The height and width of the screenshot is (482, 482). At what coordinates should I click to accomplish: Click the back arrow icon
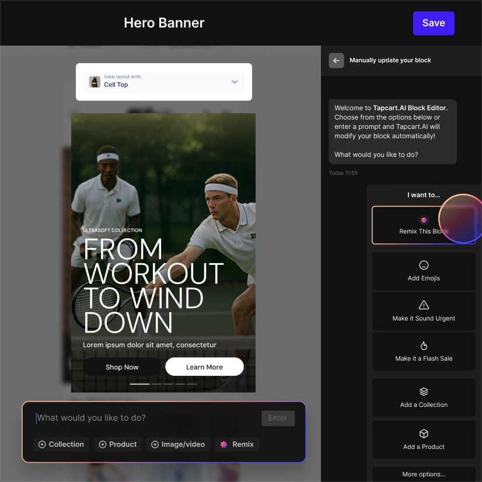pyautogui.click(x=336, y=61)
